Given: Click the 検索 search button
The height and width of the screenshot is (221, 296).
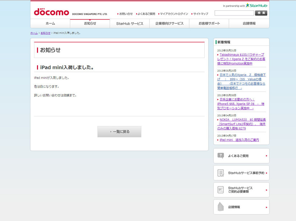Looking at the screenshot, I should (x=261, y=13).
